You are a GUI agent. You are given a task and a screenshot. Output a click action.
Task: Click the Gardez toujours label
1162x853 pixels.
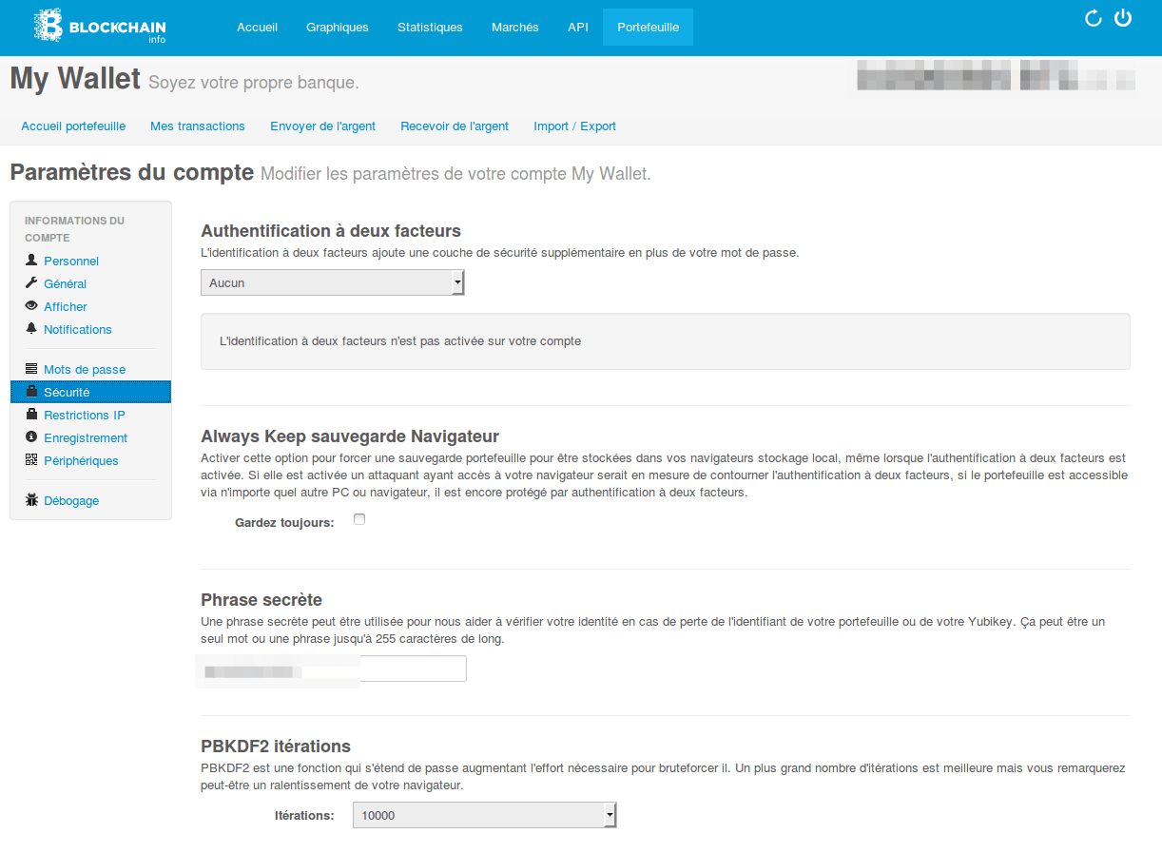coord(284,522)
